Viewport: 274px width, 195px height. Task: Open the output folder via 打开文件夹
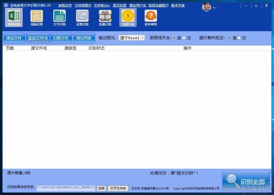118,188
